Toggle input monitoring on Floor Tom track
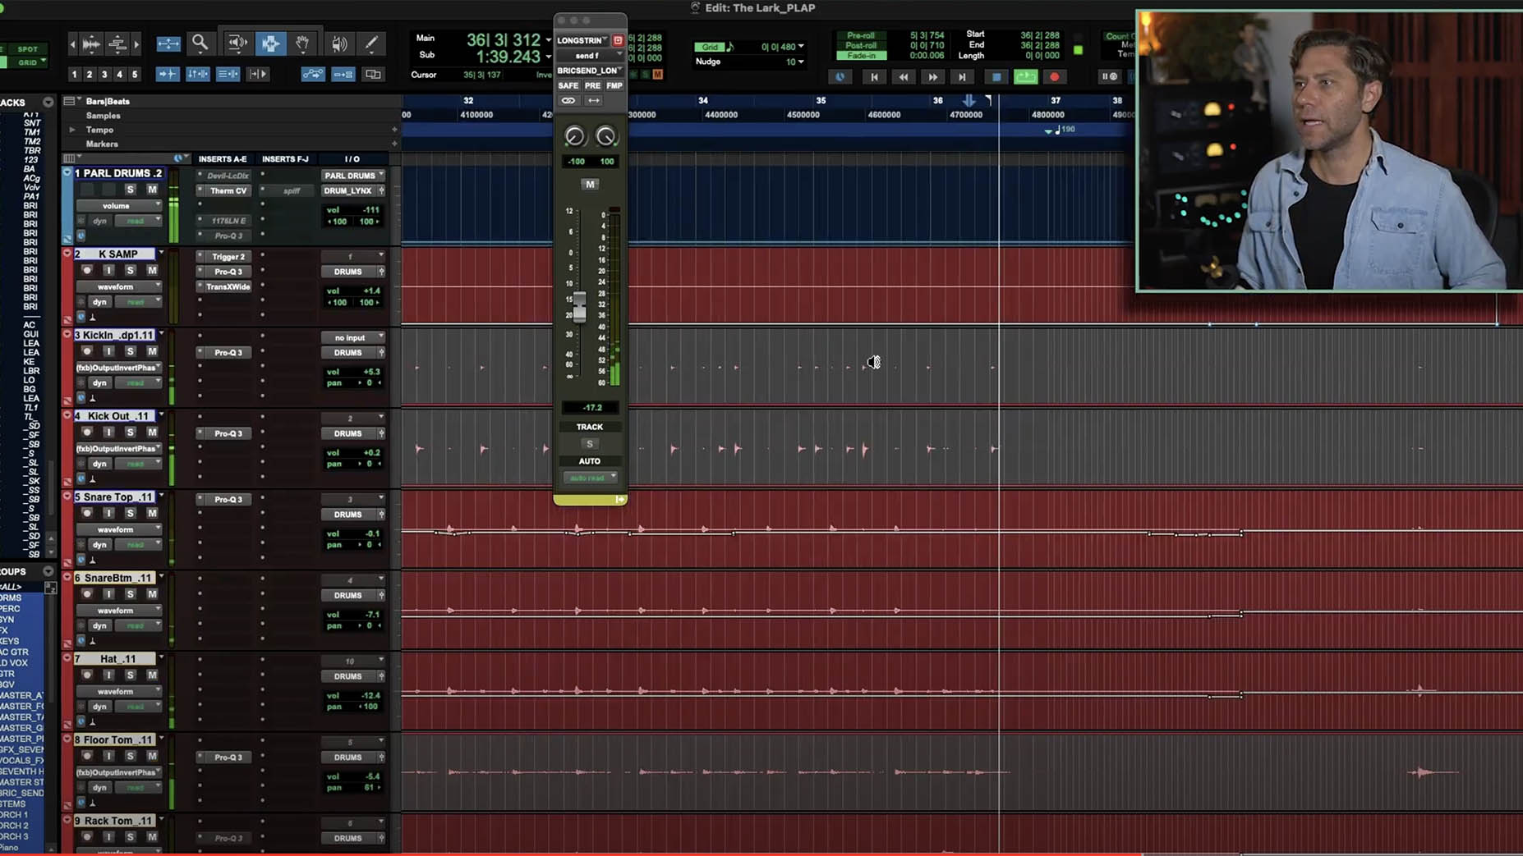 coord(108,756)
